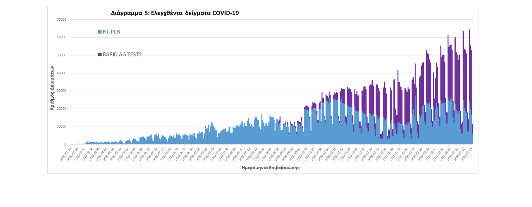The height and width of the screenshot is (207, 532).
Task: Click the 10000 y-axis tick label
Action: (61, 127)
